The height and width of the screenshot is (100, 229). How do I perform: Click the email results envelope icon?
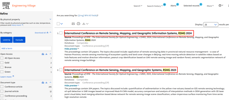click(x=73, y=24)
